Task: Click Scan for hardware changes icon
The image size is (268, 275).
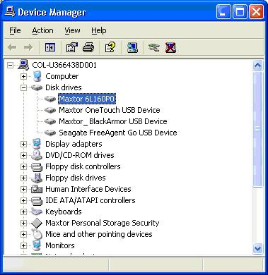Action: [132, 47]
